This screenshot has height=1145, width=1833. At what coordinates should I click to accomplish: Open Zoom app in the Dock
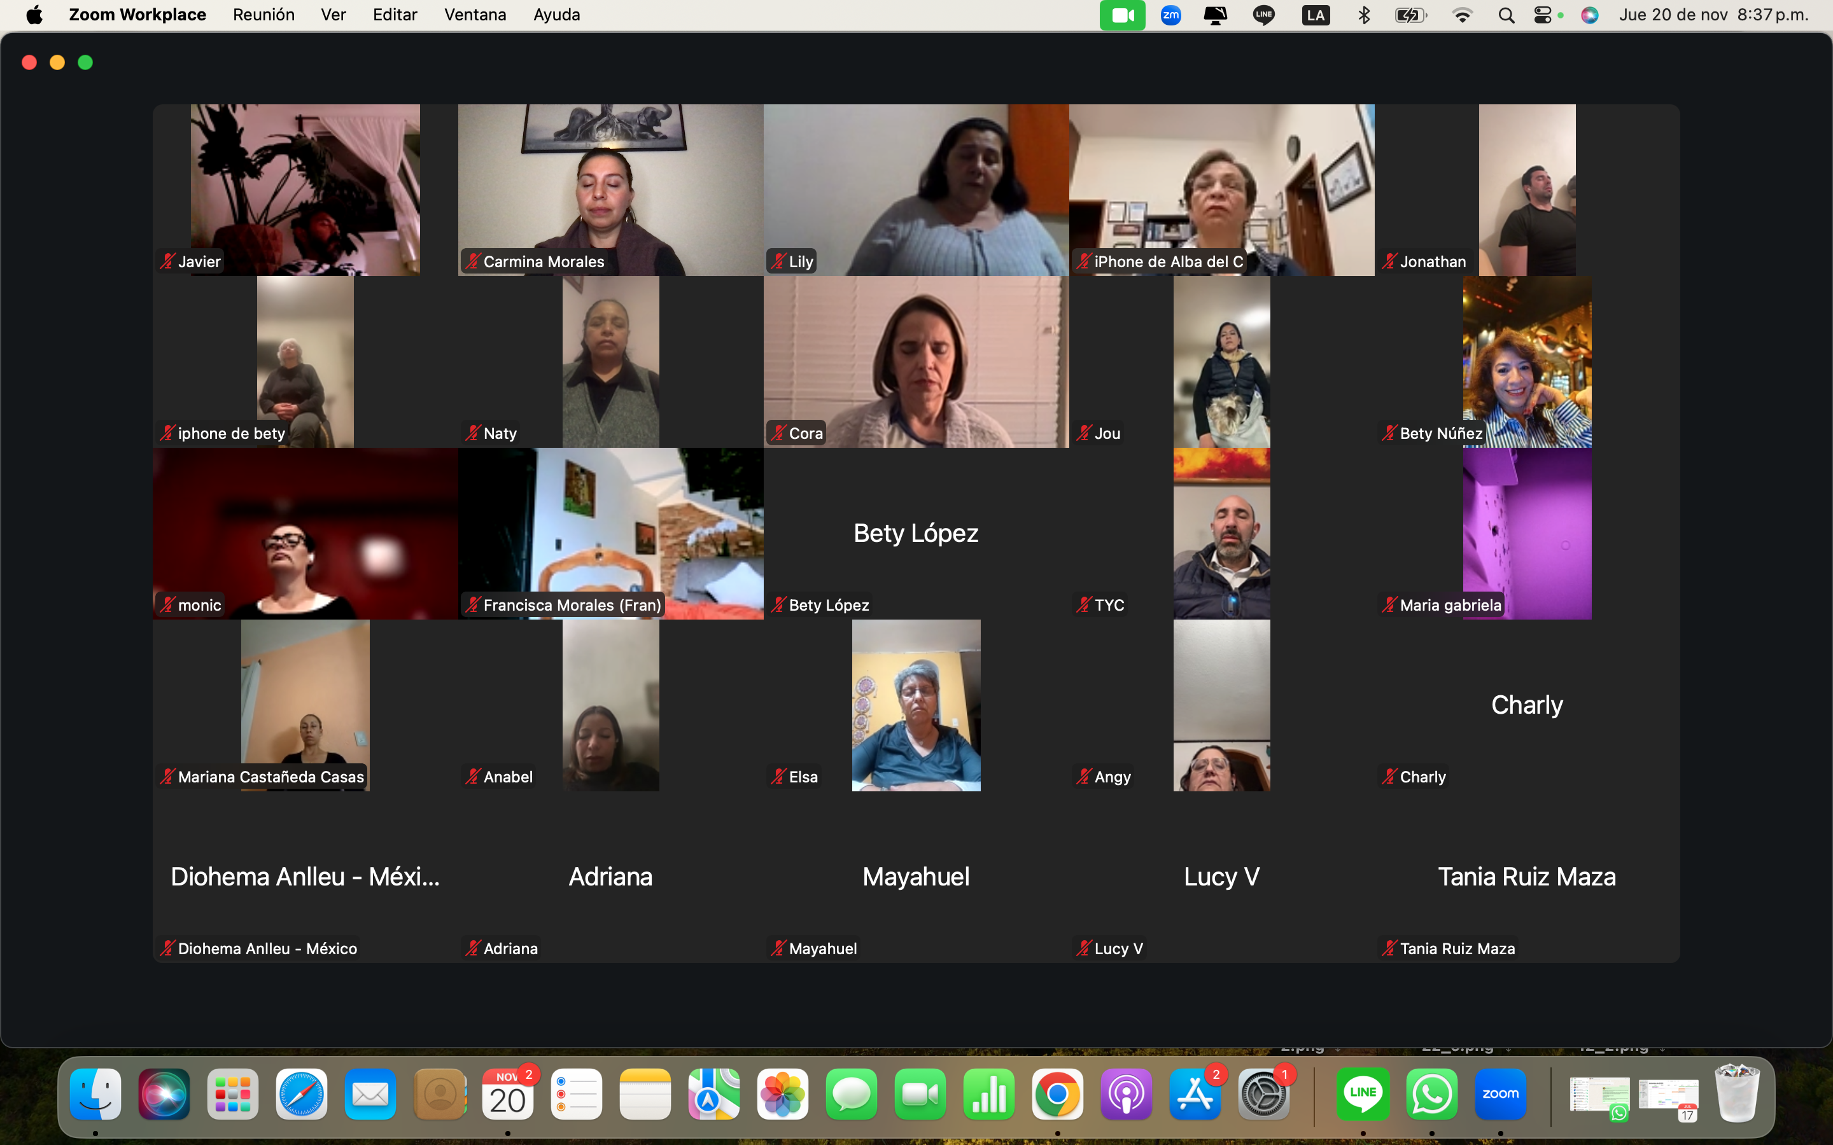[1499, 1093]
